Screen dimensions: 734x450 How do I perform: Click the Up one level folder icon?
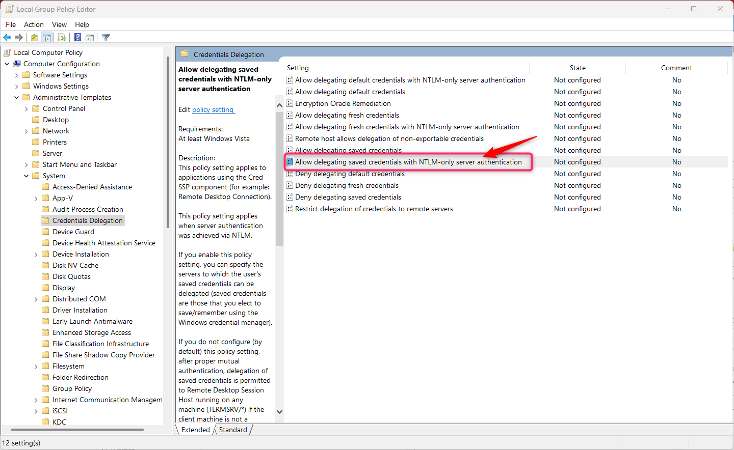[34, 37]
